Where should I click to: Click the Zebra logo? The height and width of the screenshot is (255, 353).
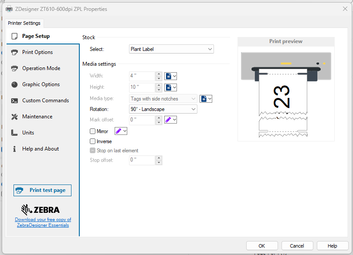pyautogui.click(x=40, y=210)
